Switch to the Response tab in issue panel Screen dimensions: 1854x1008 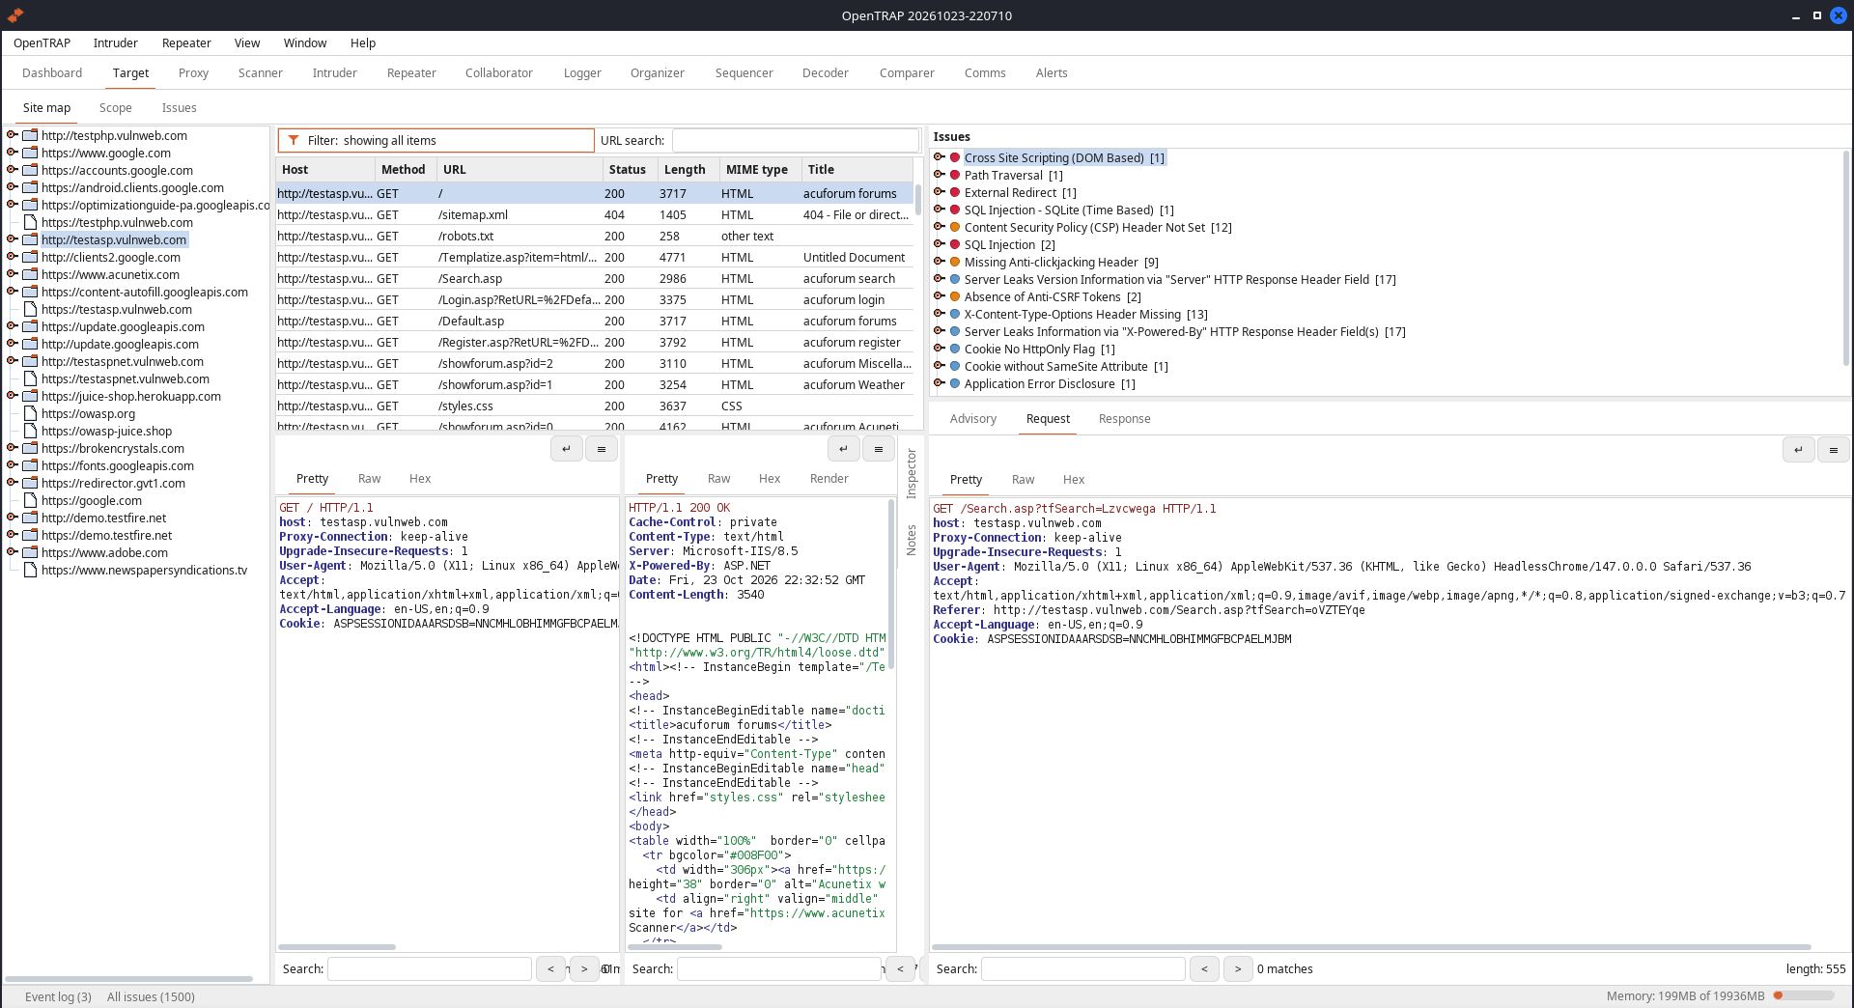[x=1124, y=419]
